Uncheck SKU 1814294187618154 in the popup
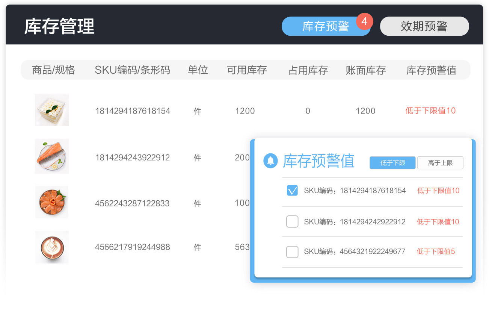This screenshot has height=312, width=489. 292,191
